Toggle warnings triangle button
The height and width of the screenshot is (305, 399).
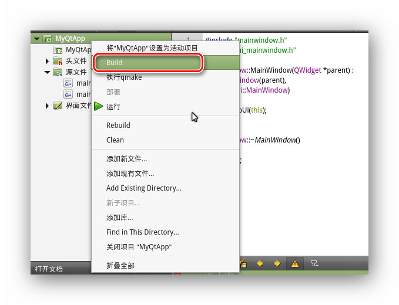pyautogui.click(x=294, y=263)
